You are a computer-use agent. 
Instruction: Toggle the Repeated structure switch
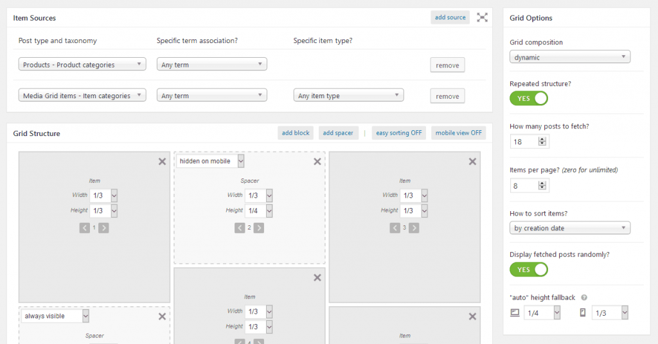[529, 98]
